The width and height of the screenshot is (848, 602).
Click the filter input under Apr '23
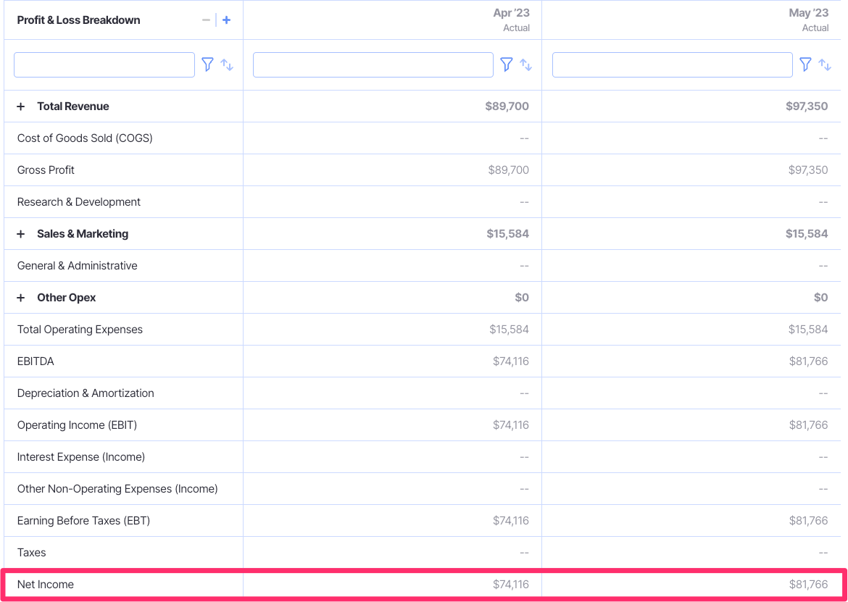point(373,64)
